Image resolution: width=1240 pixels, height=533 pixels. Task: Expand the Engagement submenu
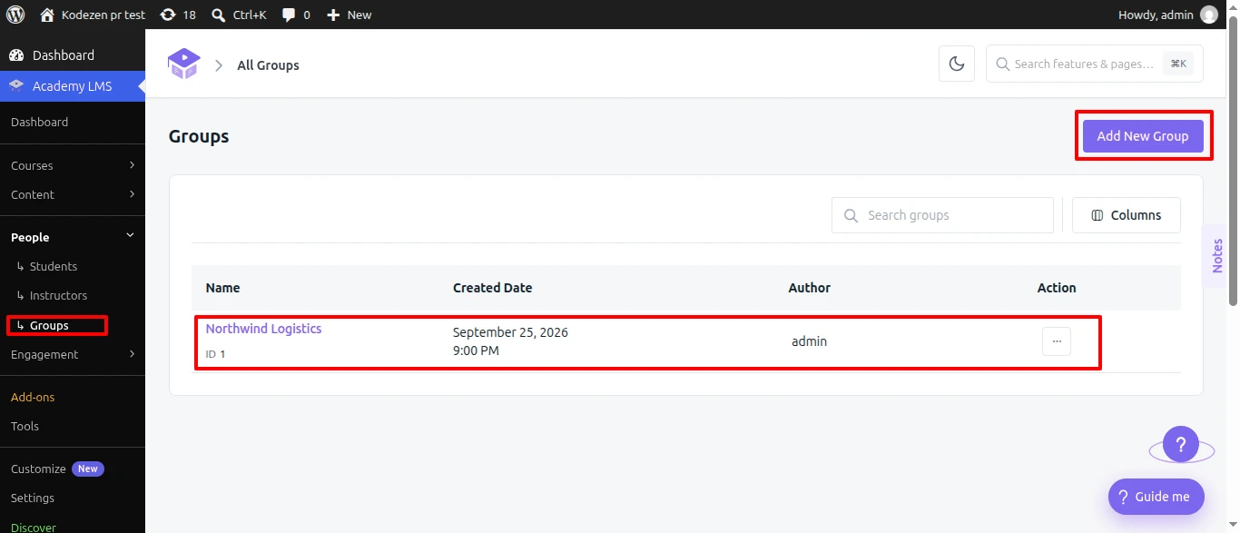click(x=73, y=354)
